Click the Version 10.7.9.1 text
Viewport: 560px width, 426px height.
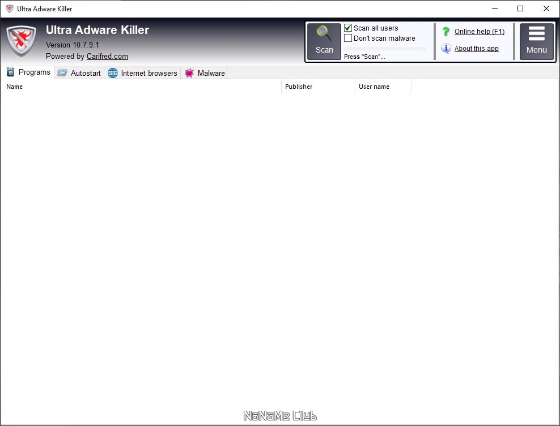73,45
